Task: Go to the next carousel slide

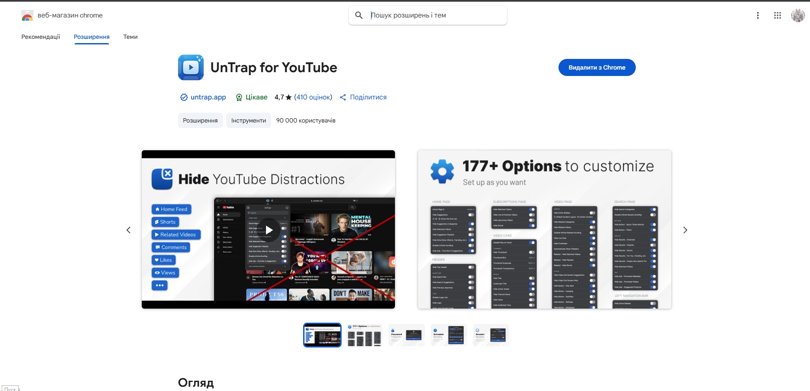Action: tap(685, 230)
